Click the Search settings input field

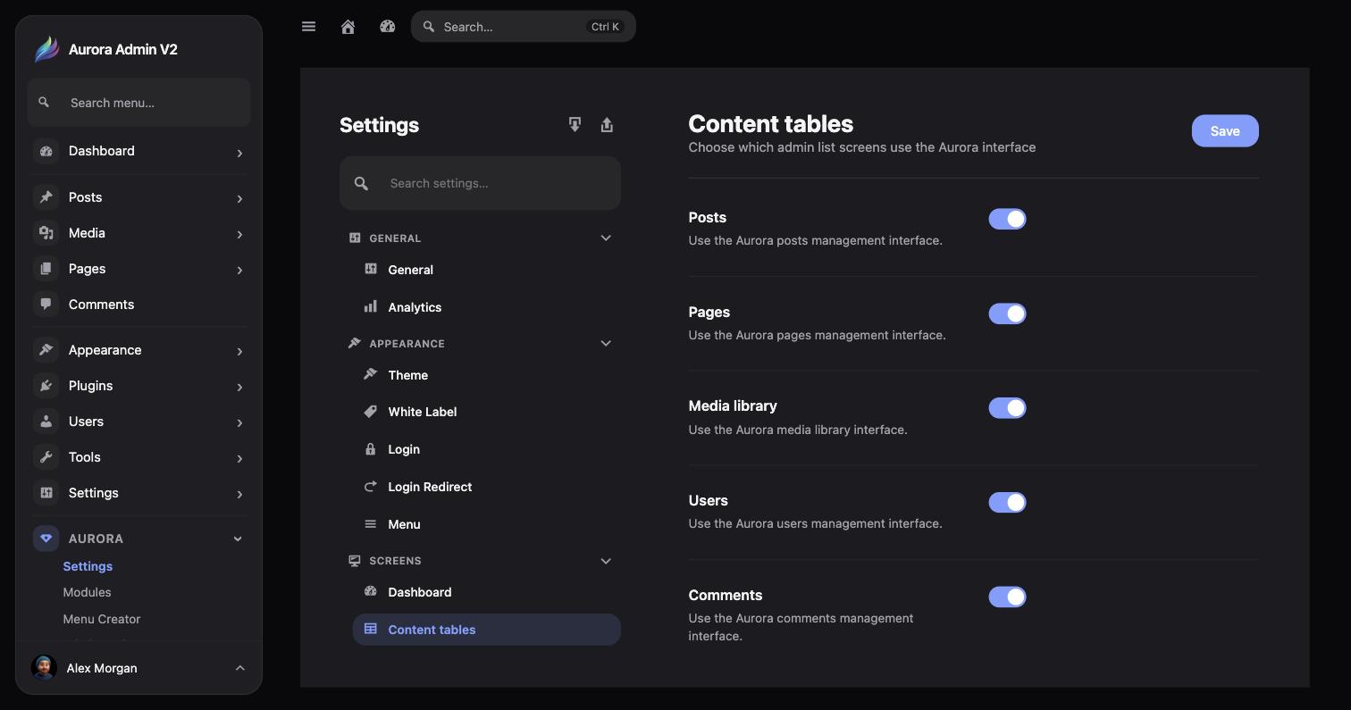480,183
